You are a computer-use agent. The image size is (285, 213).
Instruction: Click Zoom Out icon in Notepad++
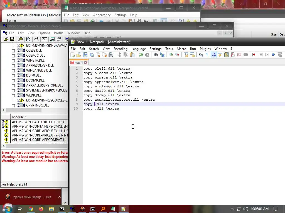[177, 55]
